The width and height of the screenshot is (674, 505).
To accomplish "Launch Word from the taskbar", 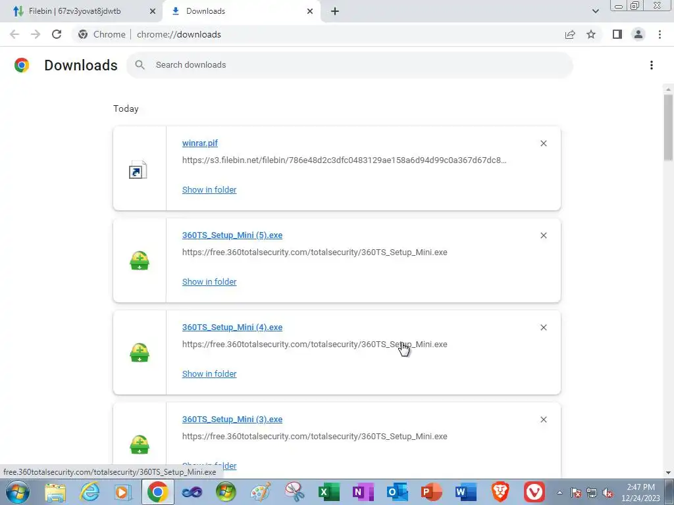I will pyautogui.click(x=466, y=492).
